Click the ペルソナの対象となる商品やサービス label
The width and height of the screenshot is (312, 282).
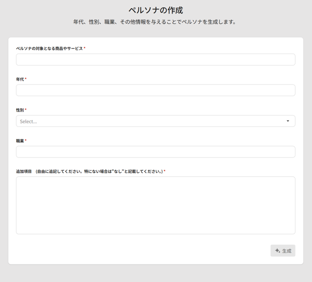click(x=49, y=48)
